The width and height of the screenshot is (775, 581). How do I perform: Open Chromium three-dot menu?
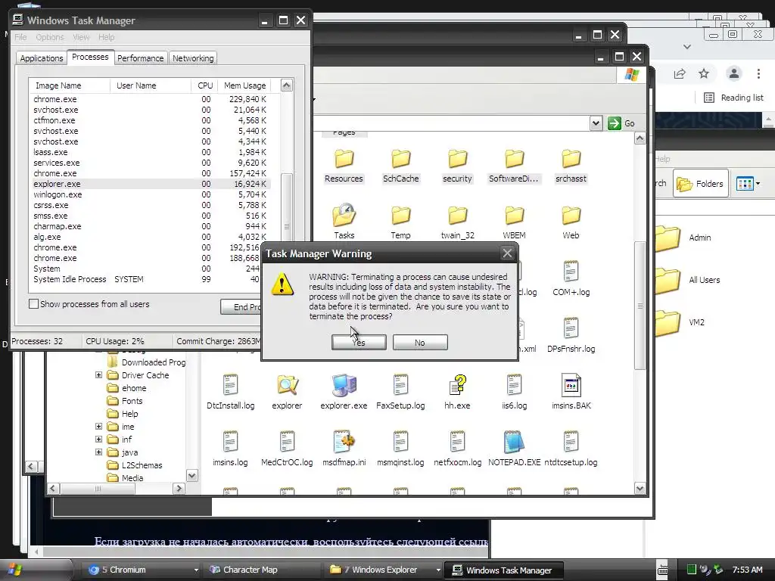click(x=758, y=73)
